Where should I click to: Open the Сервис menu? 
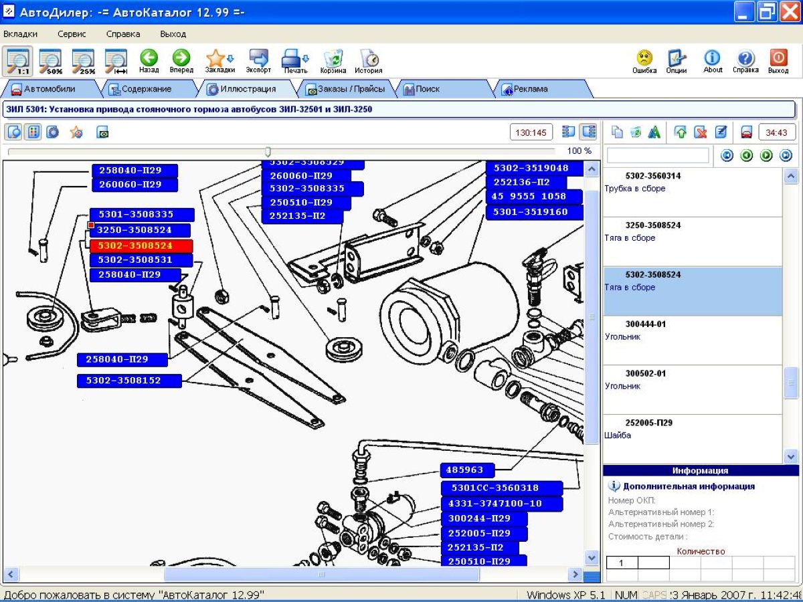point(72,34)
